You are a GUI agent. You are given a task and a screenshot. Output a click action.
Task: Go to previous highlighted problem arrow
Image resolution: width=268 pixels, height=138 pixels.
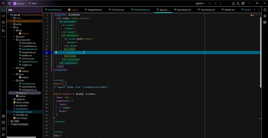tap(256, 15)
